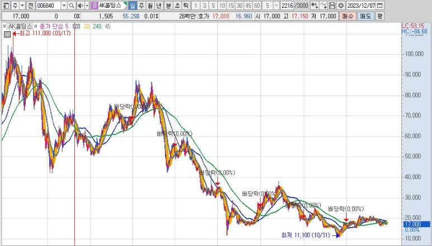This screenshot has height=246, width=432.
Task: Open stock search with the magnifier icon
Action: tap(72, 5)
